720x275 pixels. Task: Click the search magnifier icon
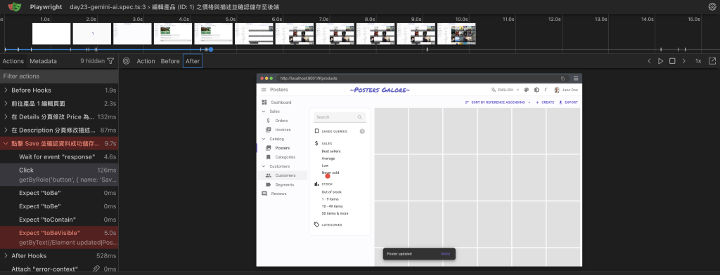(359, 117)
